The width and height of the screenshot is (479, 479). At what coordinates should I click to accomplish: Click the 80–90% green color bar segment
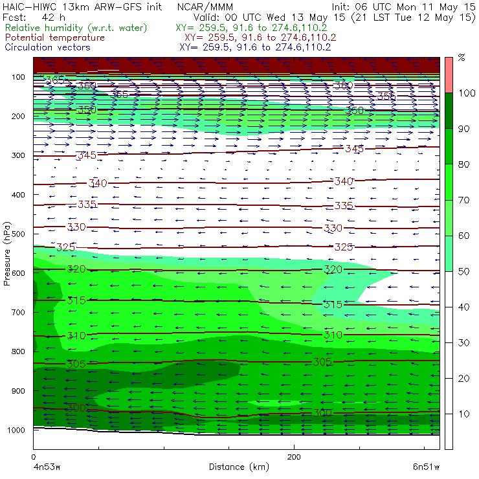pos(449,146)
